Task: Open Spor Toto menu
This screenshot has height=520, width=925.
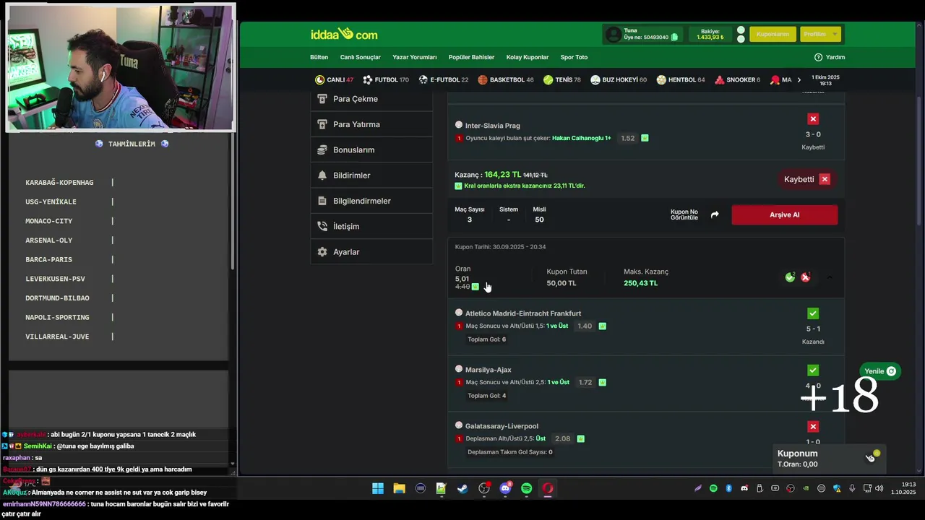Action: click(x=574, y=57)
